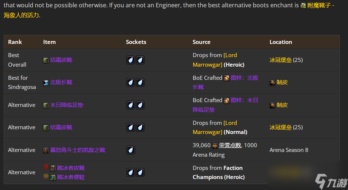Viewport: 348px width, 190px height.
Task: Click the 附魔靴子 enchant scroll icon
Action: [303, 5]
